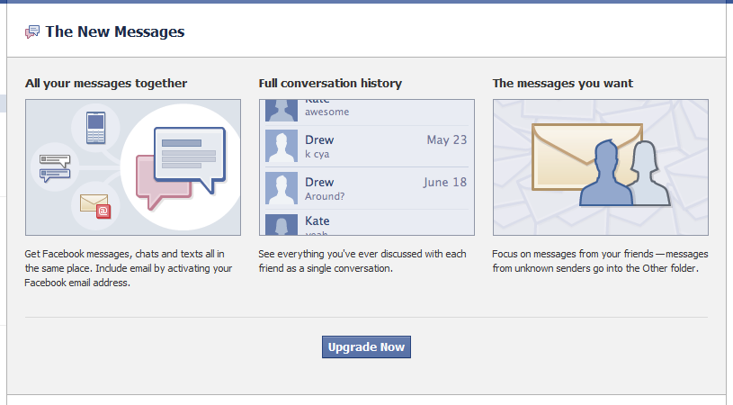The image size is (733, 405).
Task: Click the 'Full conversation history' heading
Action: (x=330, y=83)
